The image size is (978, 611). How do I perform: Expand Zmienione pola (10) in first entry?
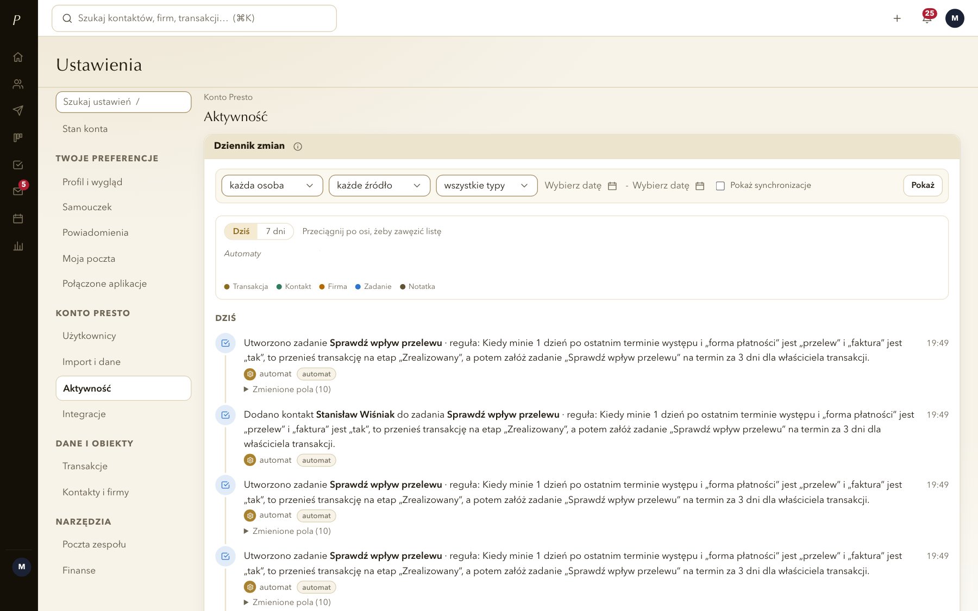pos(287,389)
